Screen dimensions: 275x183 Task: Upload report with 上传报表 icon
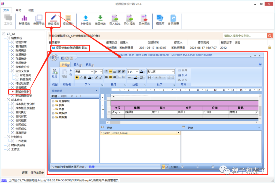[x=86, y=20]
